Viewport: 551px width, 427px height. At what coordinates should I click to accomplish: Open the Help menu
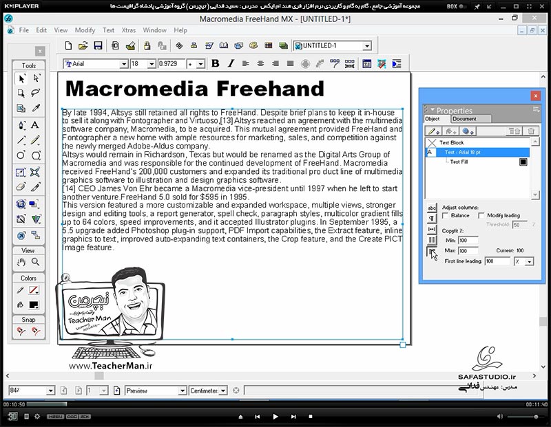pyautogui.click(x=180, y=30)
